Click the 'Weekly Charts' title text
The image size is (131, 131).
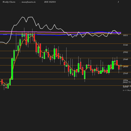click(x=9, y=2)
